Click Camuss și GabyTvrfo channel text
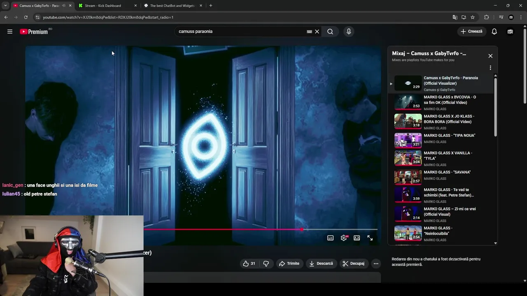The image size is (527, 296). [x=439, y=90]
